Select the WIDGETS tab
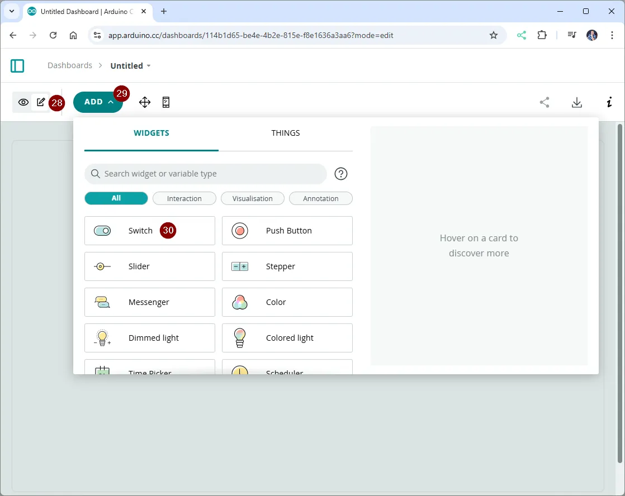 [151, 133]
